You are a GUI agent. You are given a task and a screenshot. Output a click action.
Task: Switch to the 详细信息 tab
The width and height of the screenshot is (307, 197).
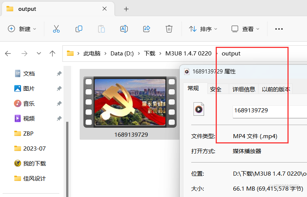click(x=243, y=89)
